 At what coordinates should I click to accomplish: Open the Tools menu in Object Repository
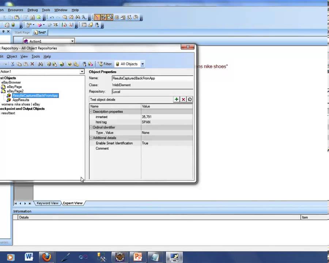[x=36, y=56]
